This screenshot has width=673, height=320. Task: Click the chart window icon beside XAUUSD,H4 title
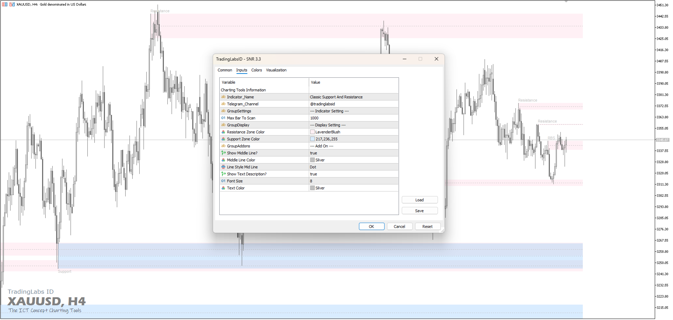tap(5, 4)
